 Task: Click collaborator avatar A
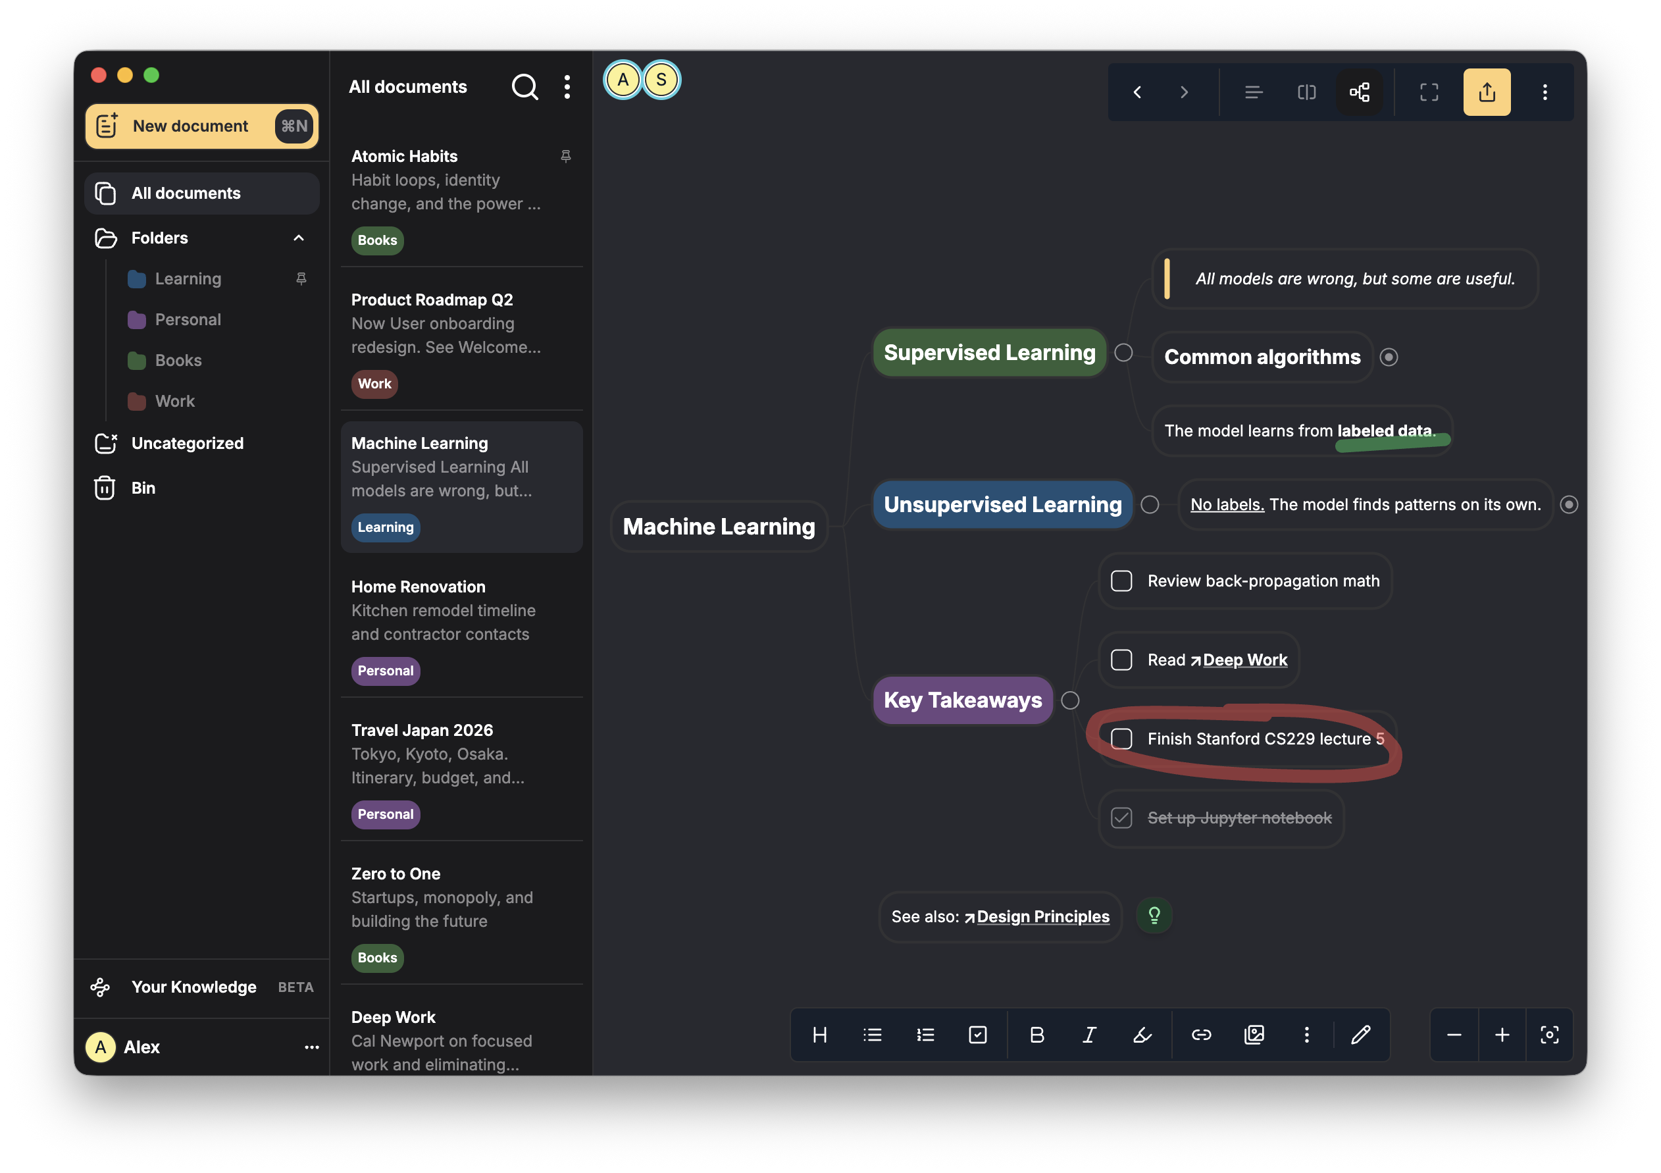tap(623, 80)
